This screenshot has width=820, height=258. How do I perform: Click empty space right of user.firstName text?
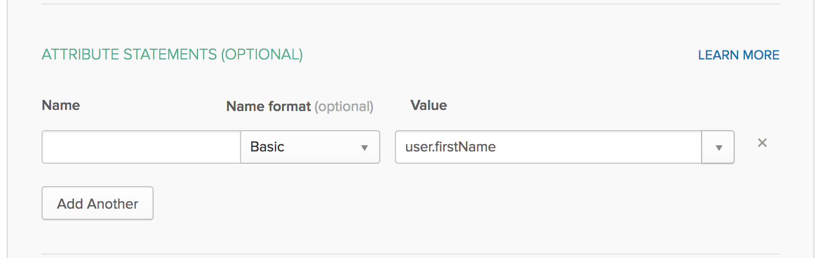[x=595, y=147]
